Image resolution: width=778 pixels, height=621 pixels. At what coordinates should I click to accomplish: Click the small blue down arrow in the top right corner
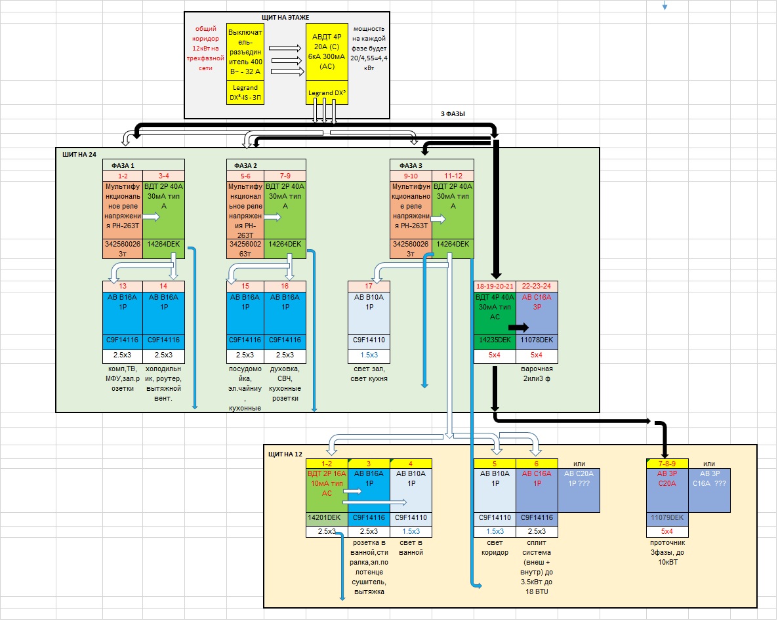tap(665, 6)
